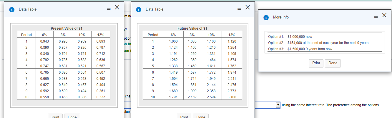Click present value cell 0.683
Image resolution: width=392 pixels, height=118 pixels.
[82, 60]
